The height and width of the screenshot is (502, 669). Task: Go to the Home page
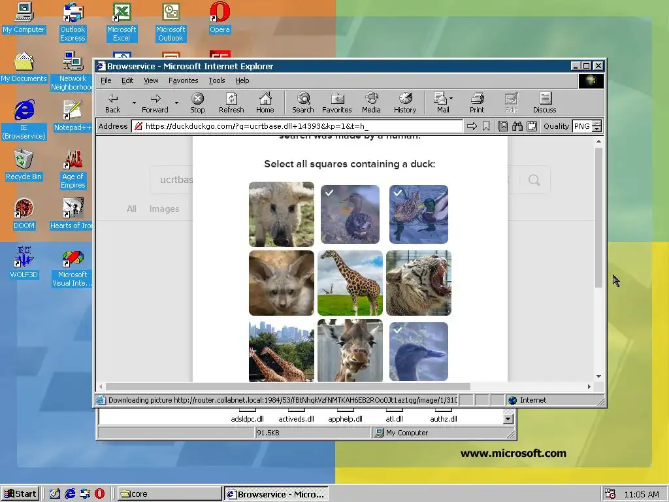coord(265,103)
